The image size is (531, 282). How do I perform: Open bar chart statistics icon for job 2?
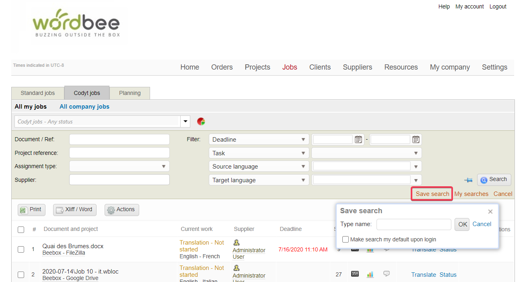coord(370,274)
